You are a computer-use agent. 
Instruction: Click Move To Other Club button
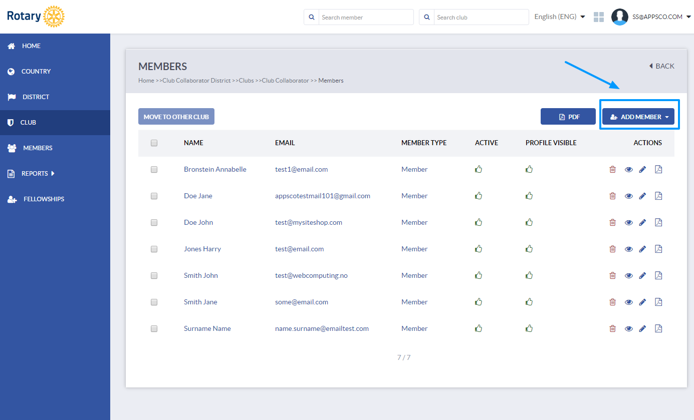pyautogui.click(x=176, y=117)
